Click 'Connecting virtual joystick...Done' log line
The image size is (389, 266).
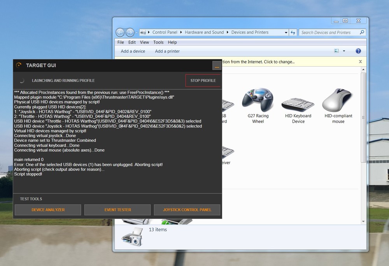[x=45, y=136]
